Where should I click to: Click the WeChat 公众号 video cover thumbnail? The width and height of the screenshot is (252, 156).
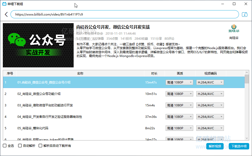[x=38, y=45]
